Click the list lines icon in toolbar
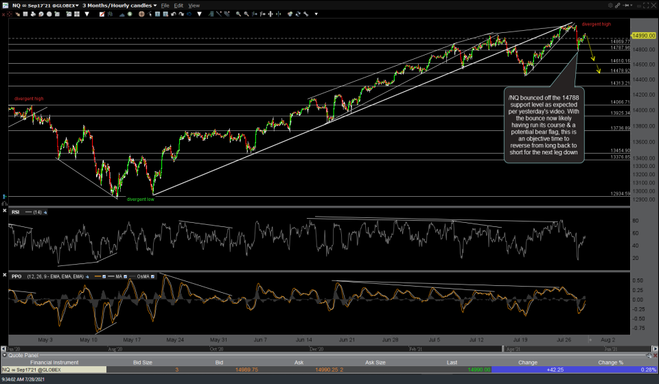 (25, 14)
